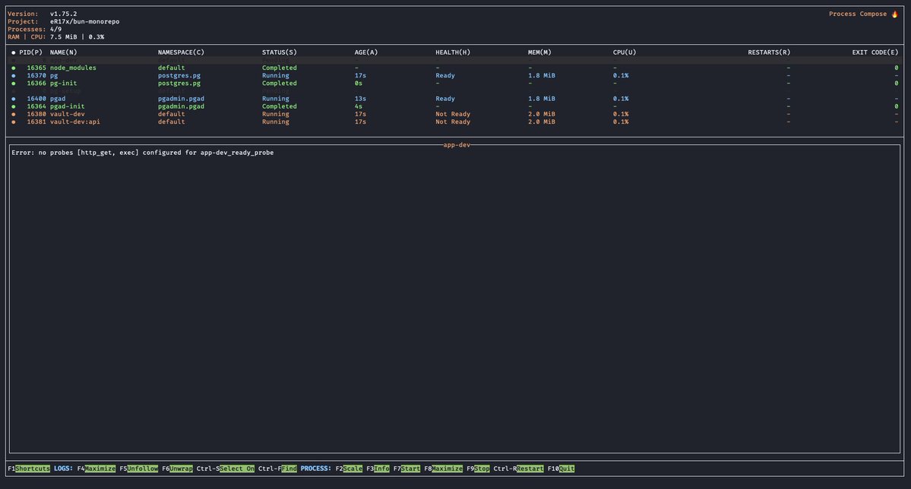Click the LOGS section label
The height and width of the screenshot is (489, 911).
point(63,468)
